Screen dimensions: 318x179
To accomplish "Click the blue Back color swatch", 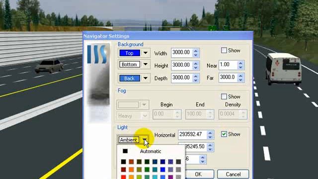I will coord(130,79).
